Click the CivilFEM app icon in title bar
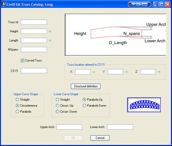The height and width of the screenshot is (146, 172). (3, 4)
